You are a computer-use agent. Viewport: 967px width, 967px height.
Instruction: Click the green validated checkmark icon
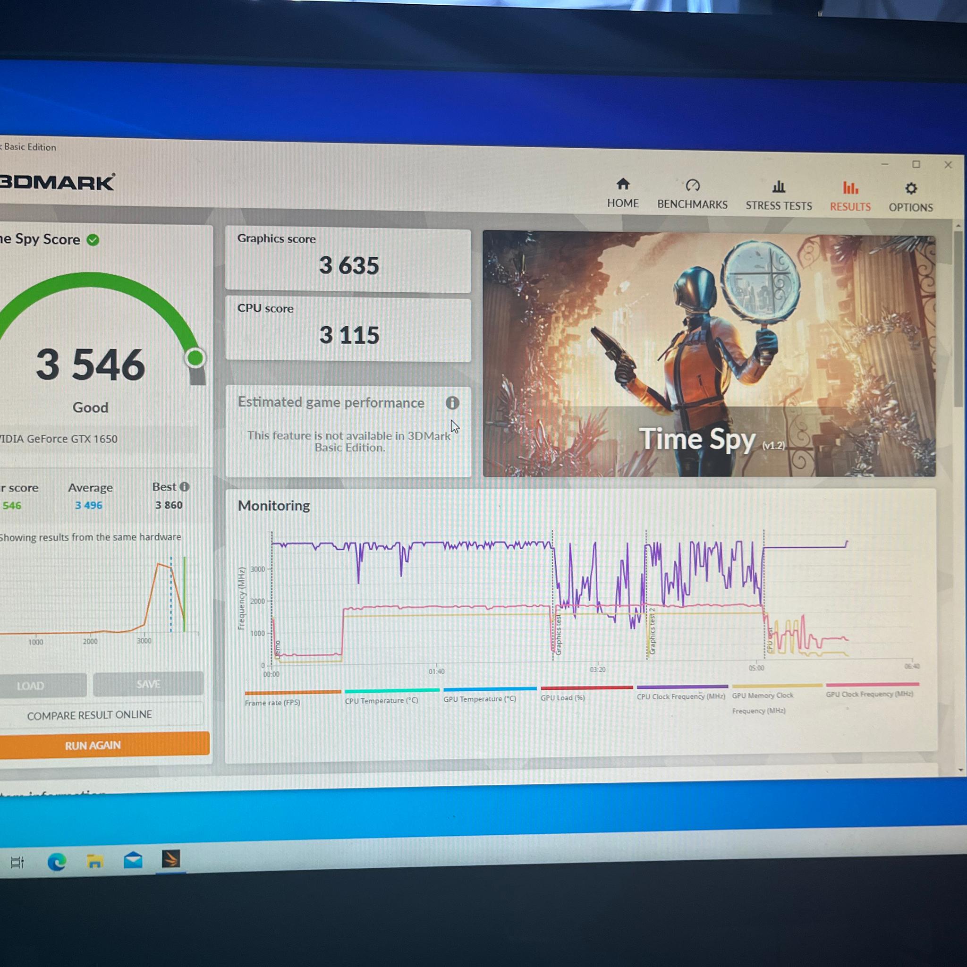pyautogui.click(x=93, y=240)
